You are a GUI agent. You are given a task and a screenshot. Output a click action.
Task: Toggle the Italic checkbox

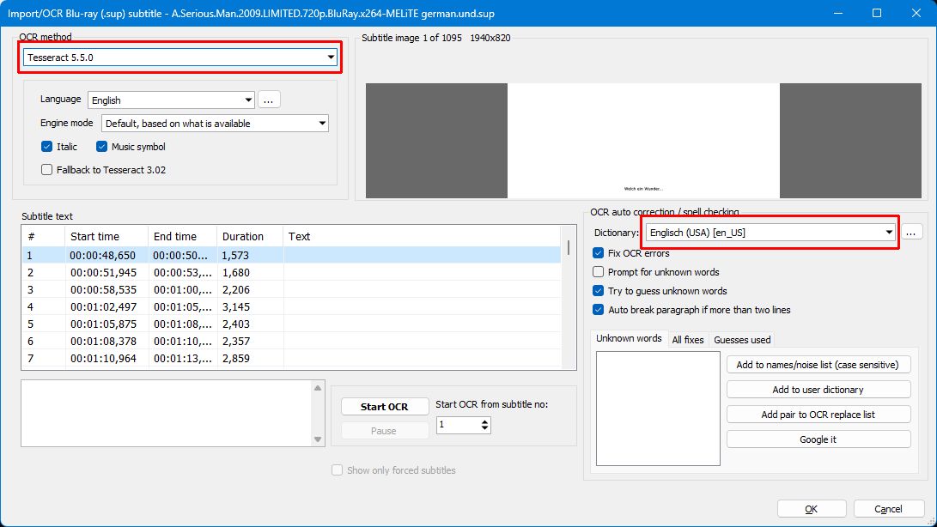(x=47, y=147)
